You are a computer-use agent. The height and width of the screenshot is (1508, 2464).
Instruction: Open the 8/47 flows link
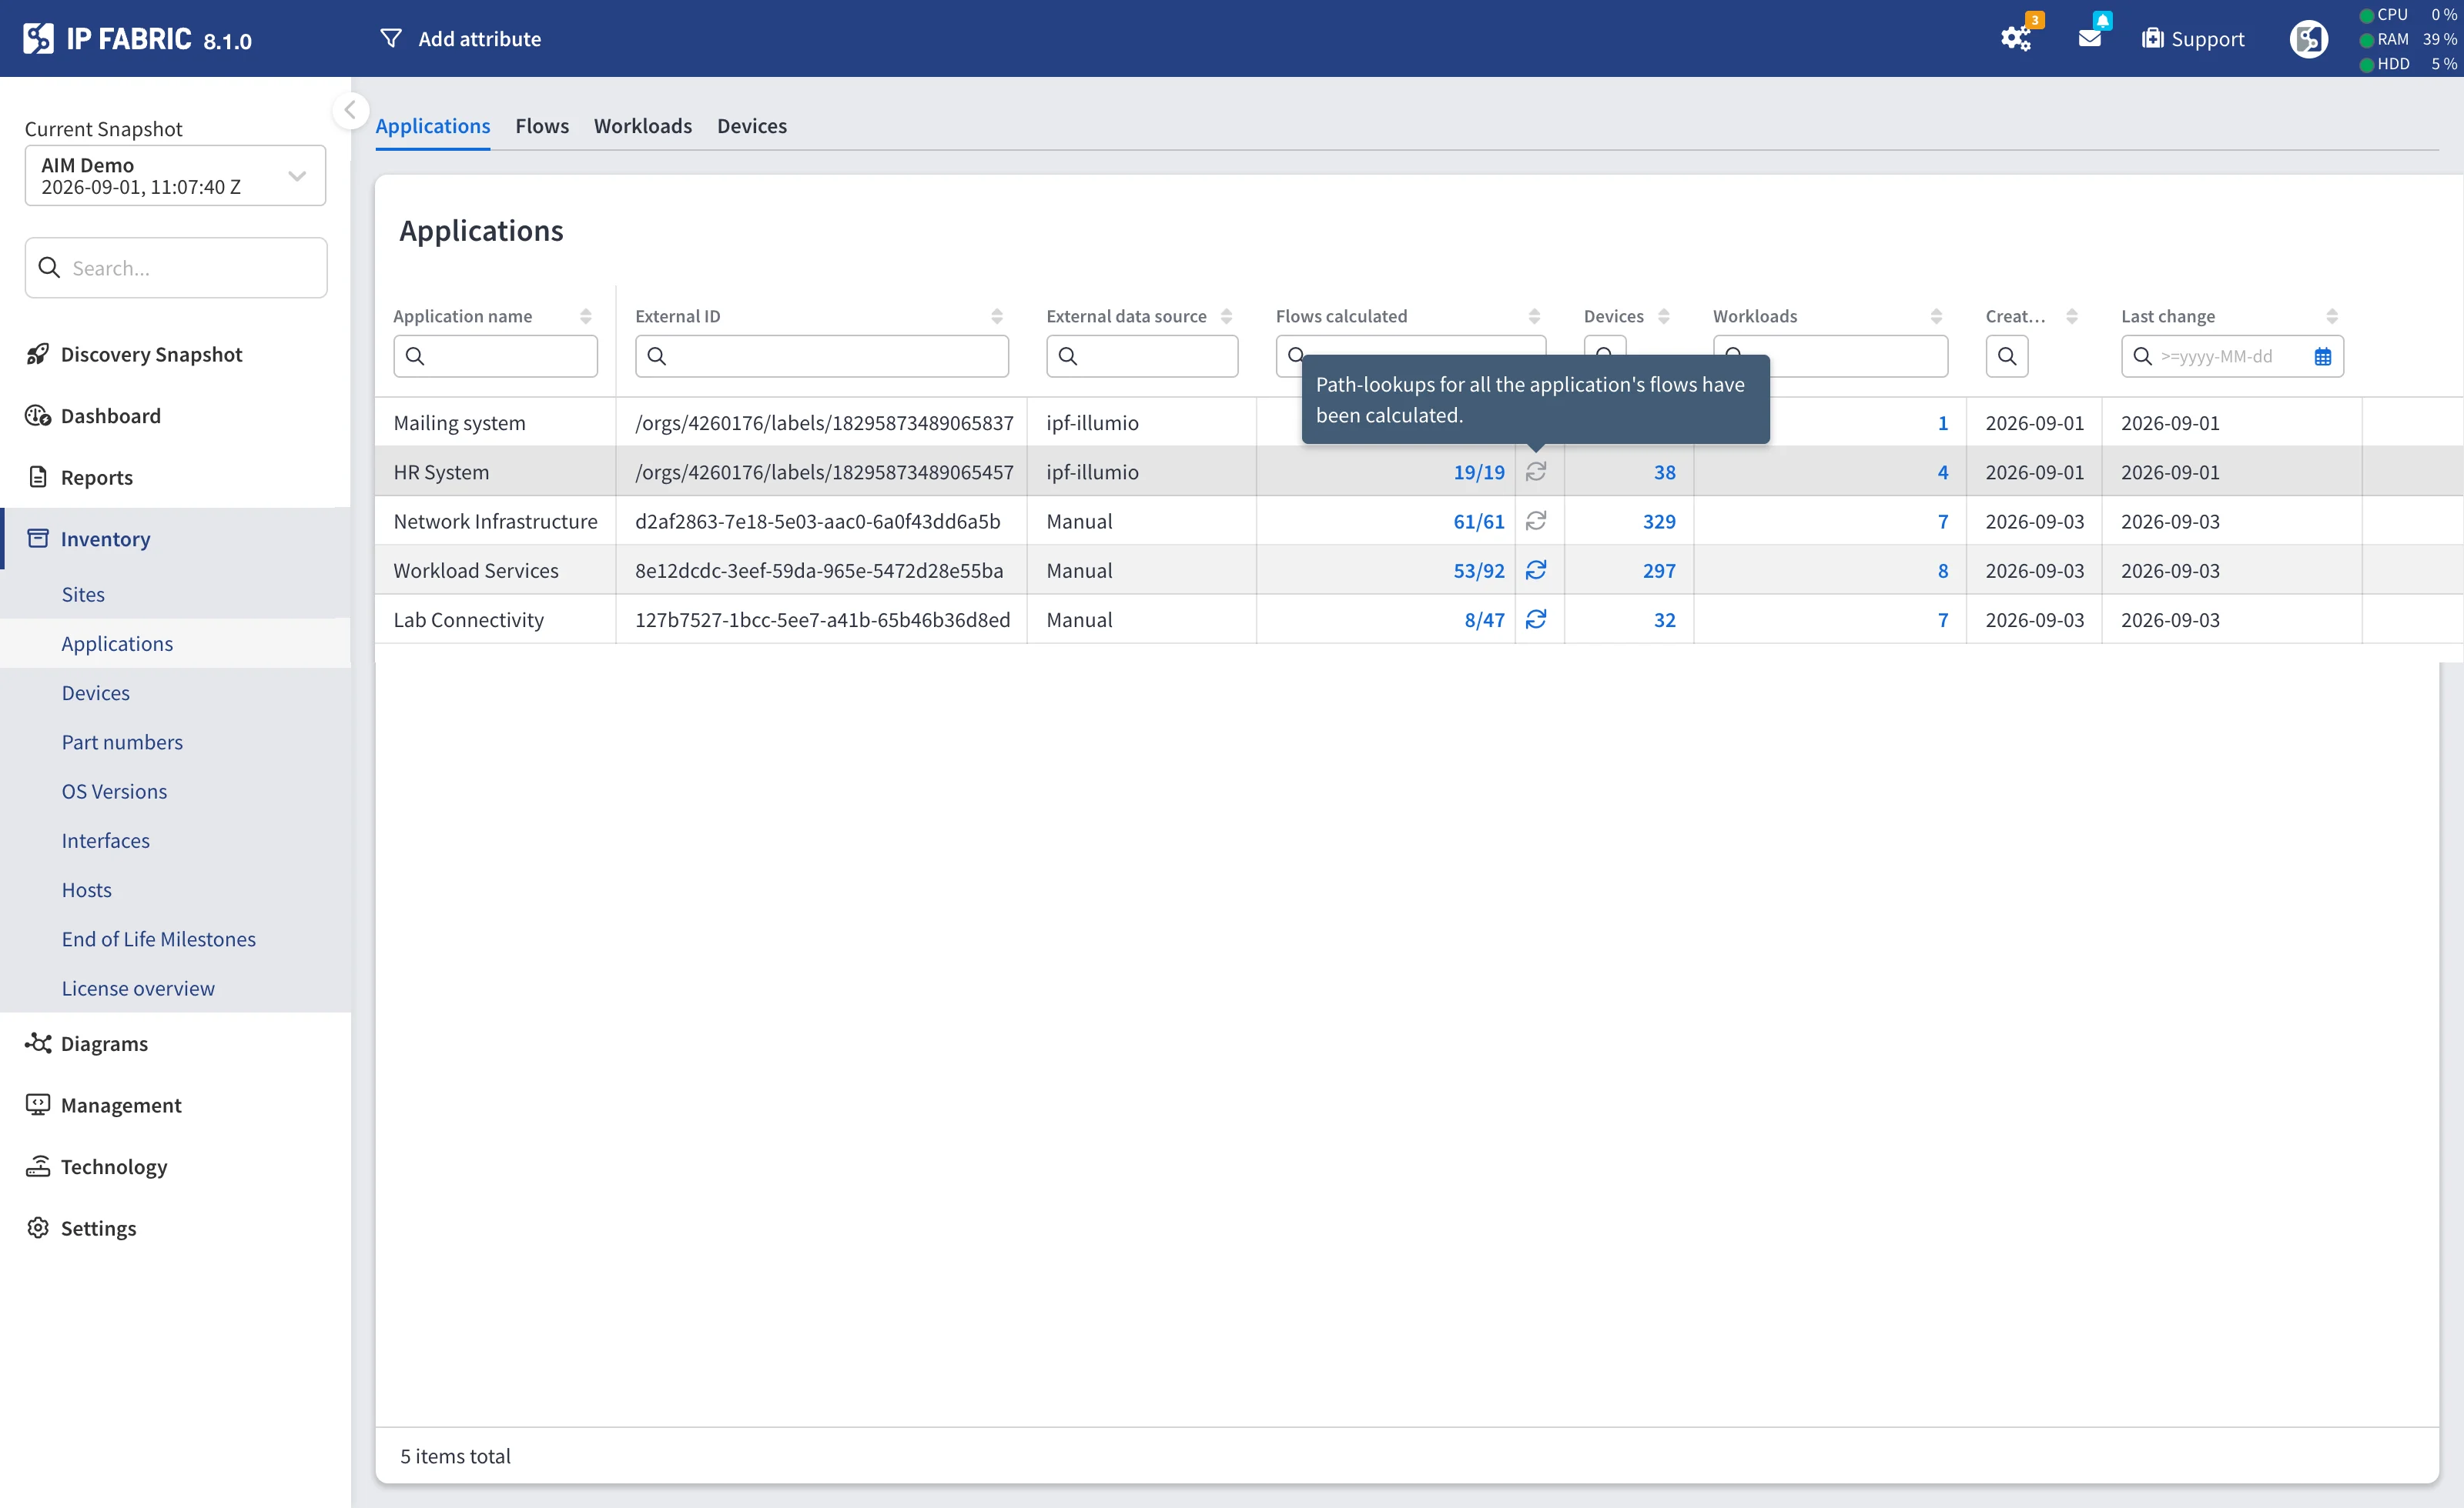click(1485, 619)
